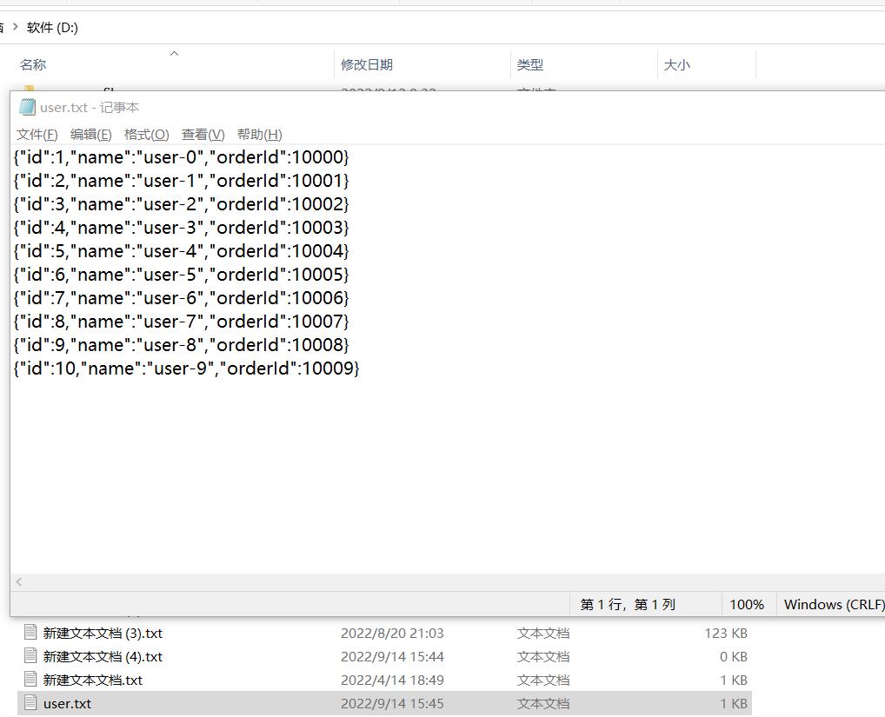
Task: Click the document icon of 新建文本文档 (3).txt
Action: pos(30,633)
